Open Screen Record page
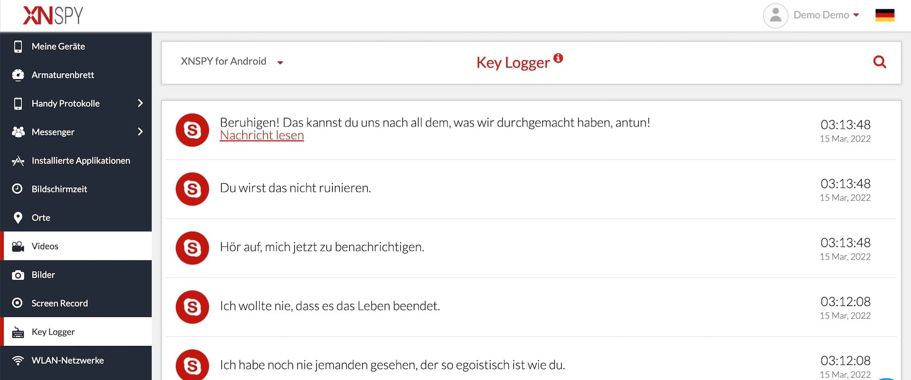Image resolution: width=911 pixels, height=380 pixels. tap(76, 303)
